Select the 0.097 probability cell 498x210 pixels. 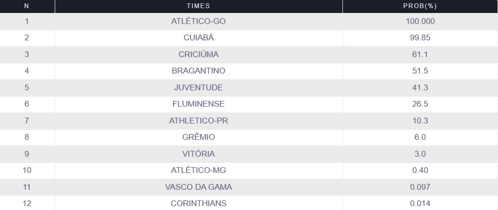click(x=420, y=187)
